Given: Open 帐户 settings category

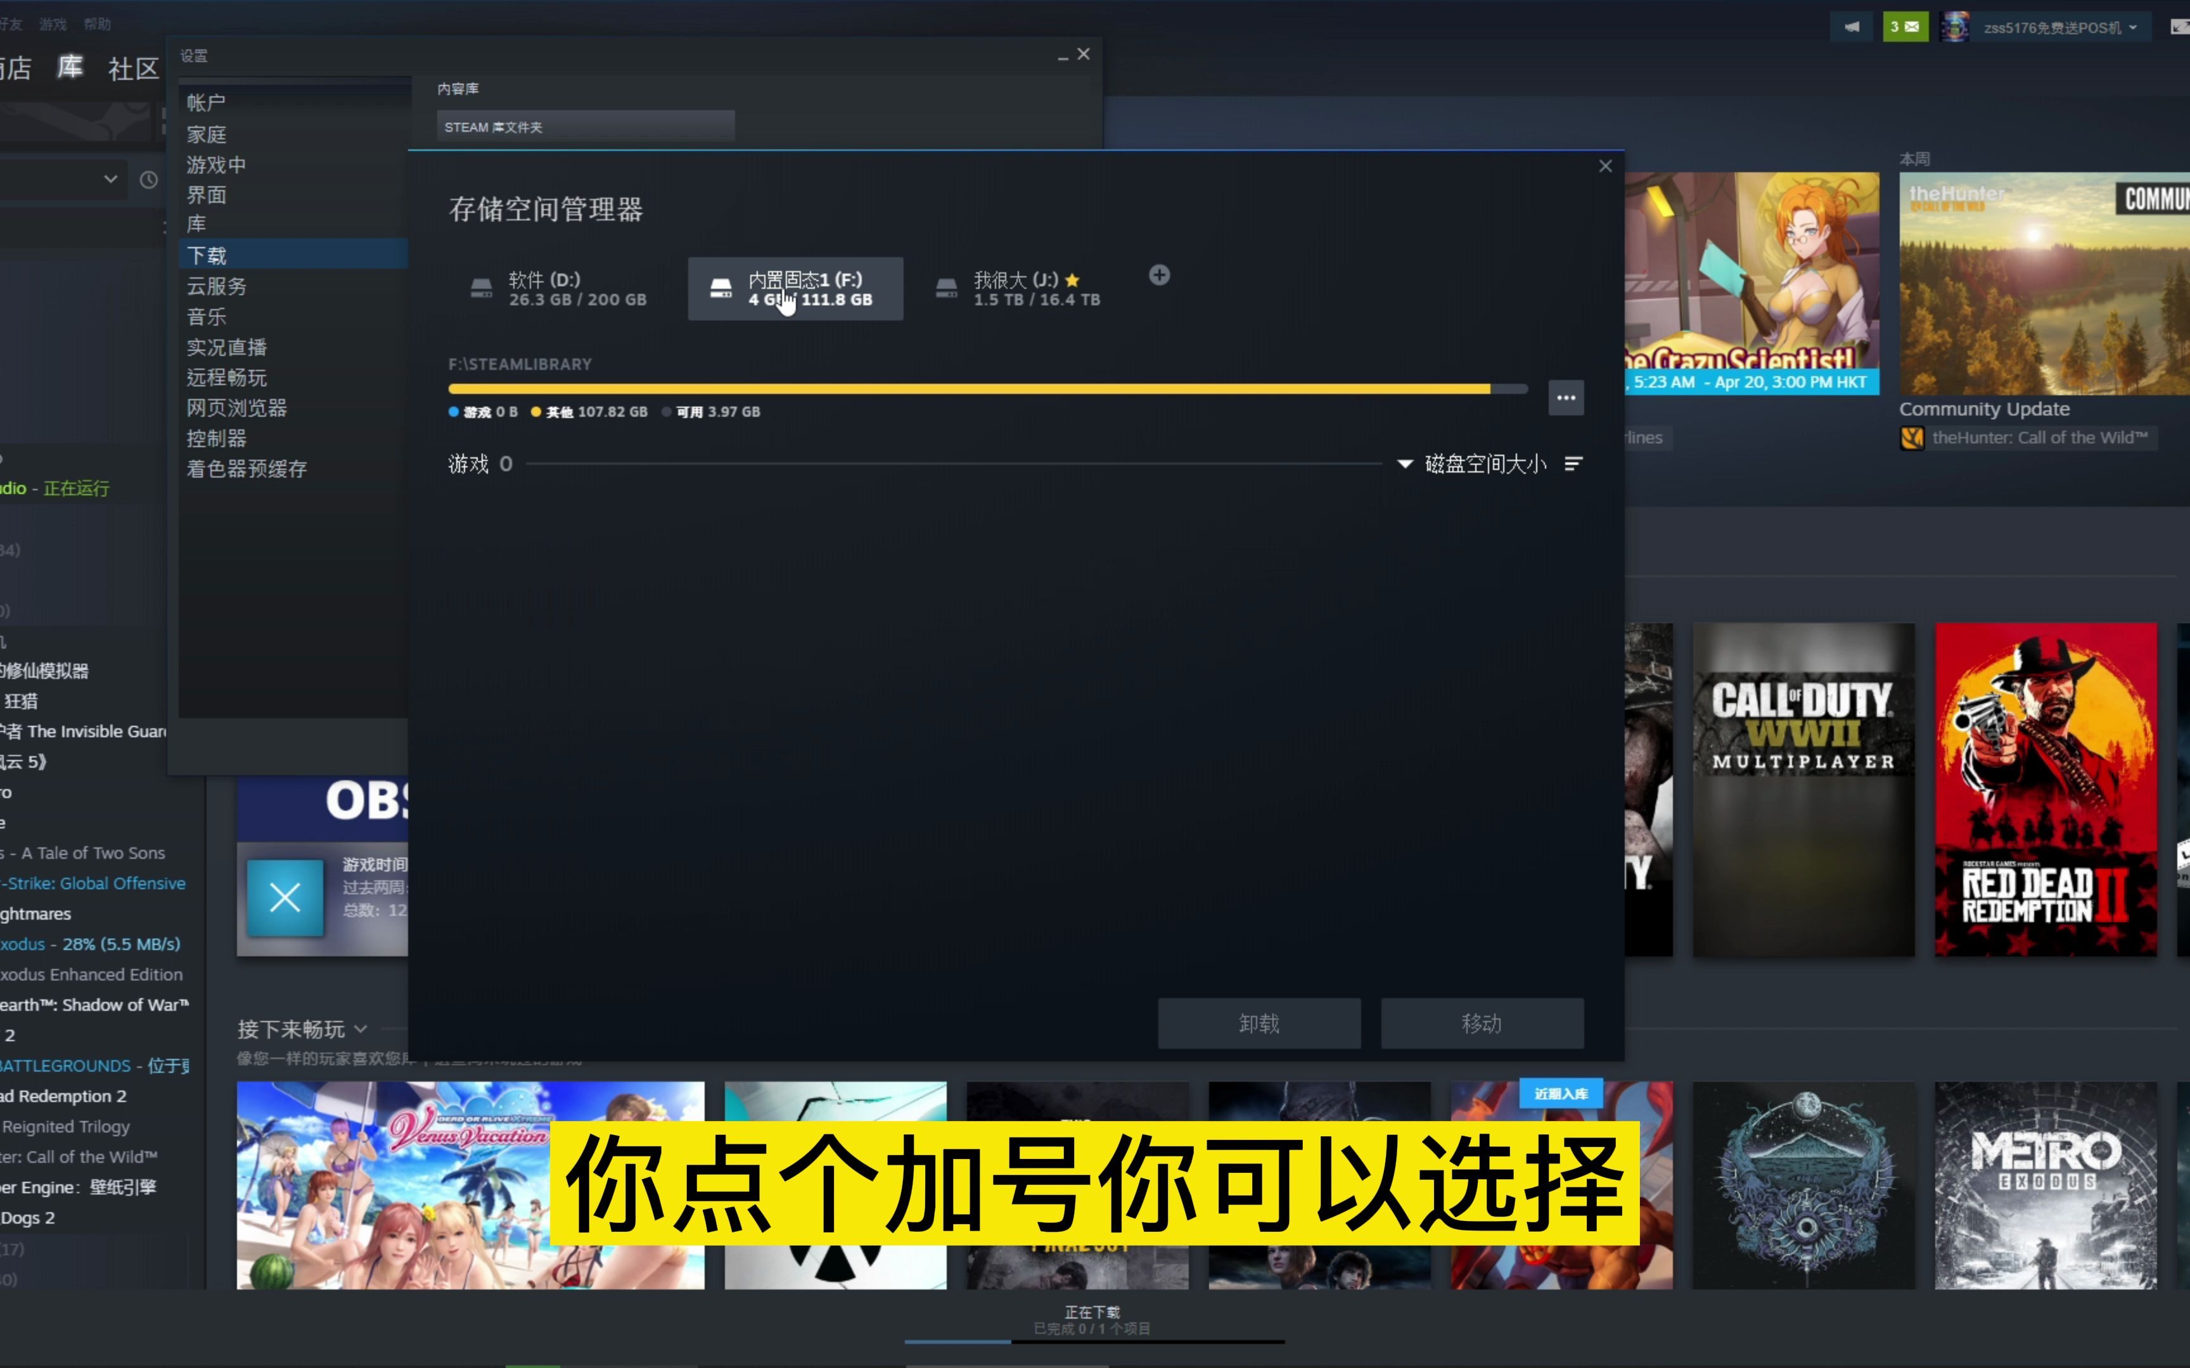Looking at the screenshot, I should [294, 103].
